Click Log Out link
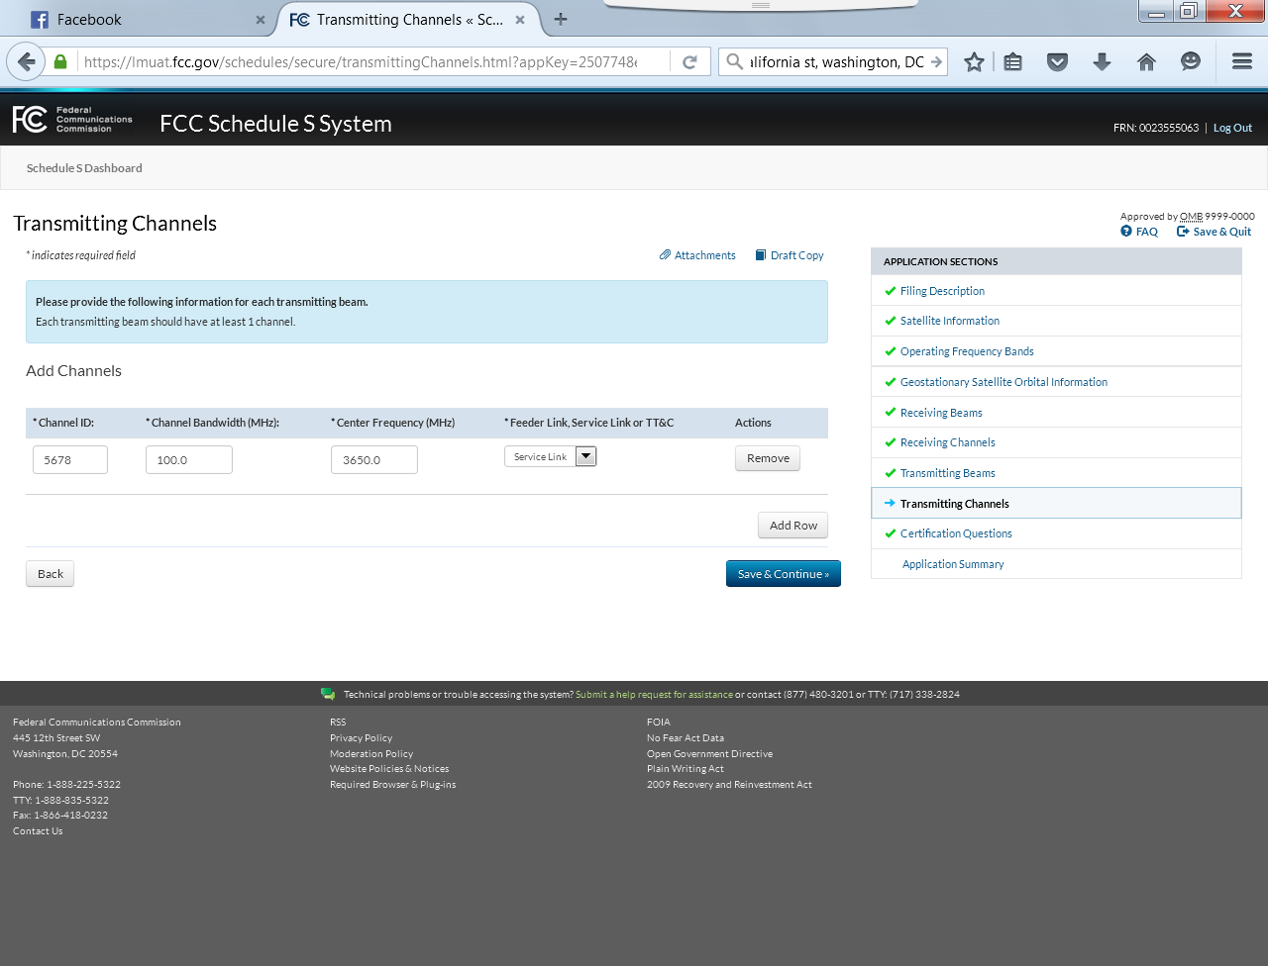Image resolution: width=1268 pixels, height=966 pixels. coord(1232,128)
